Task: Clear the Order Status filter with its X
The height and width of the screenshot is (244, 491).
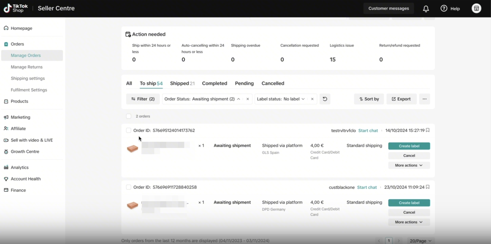Action: [248, 99]
